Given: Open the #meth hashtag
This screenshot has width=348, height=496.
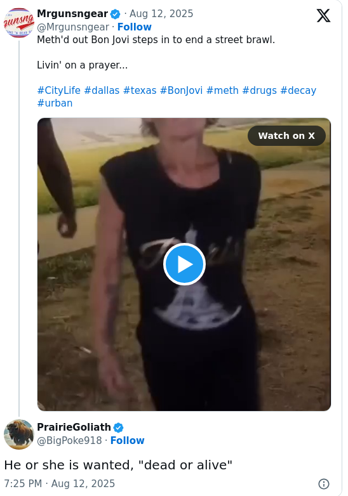Looking at the screenshot, I should point(222,91).
